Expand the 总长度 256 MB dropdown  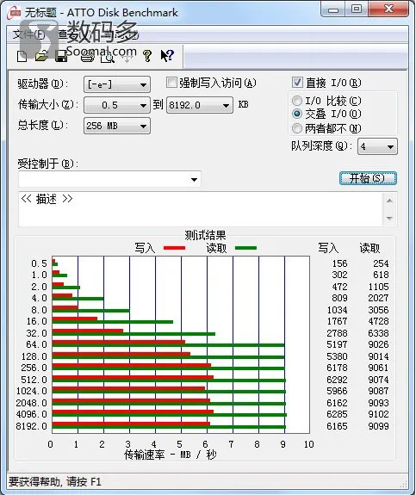(117, 126)
